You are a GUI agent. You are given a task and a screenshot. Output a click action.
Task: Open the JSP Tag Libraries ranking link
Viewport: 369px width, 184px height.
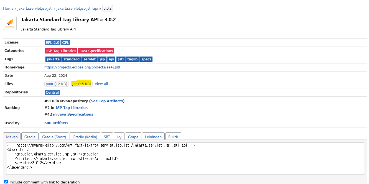[72, 108]
